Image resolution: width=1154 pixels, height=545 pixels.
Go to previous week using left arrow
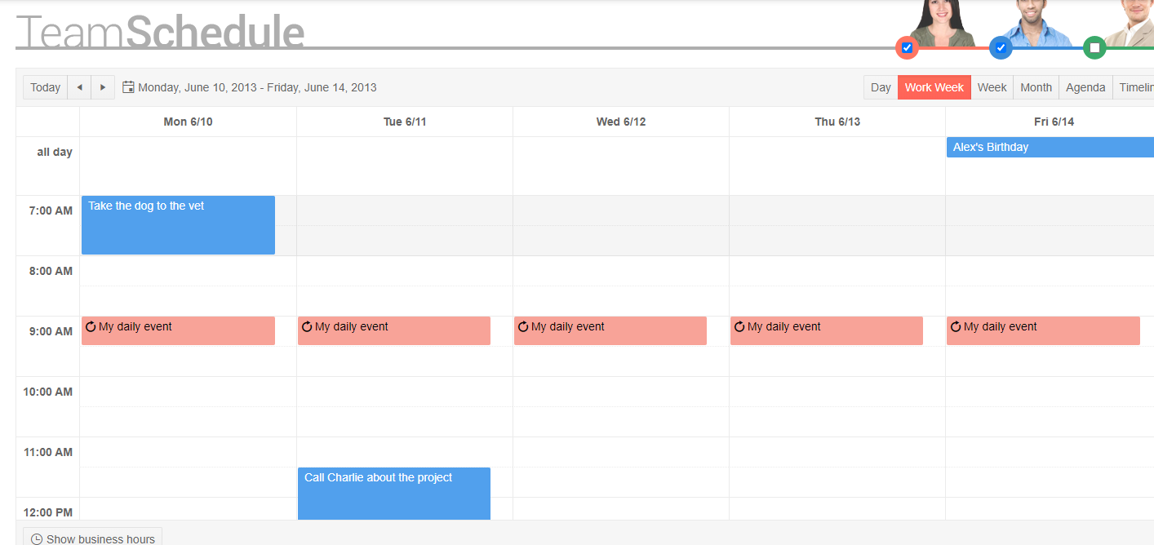click(79, 87)
